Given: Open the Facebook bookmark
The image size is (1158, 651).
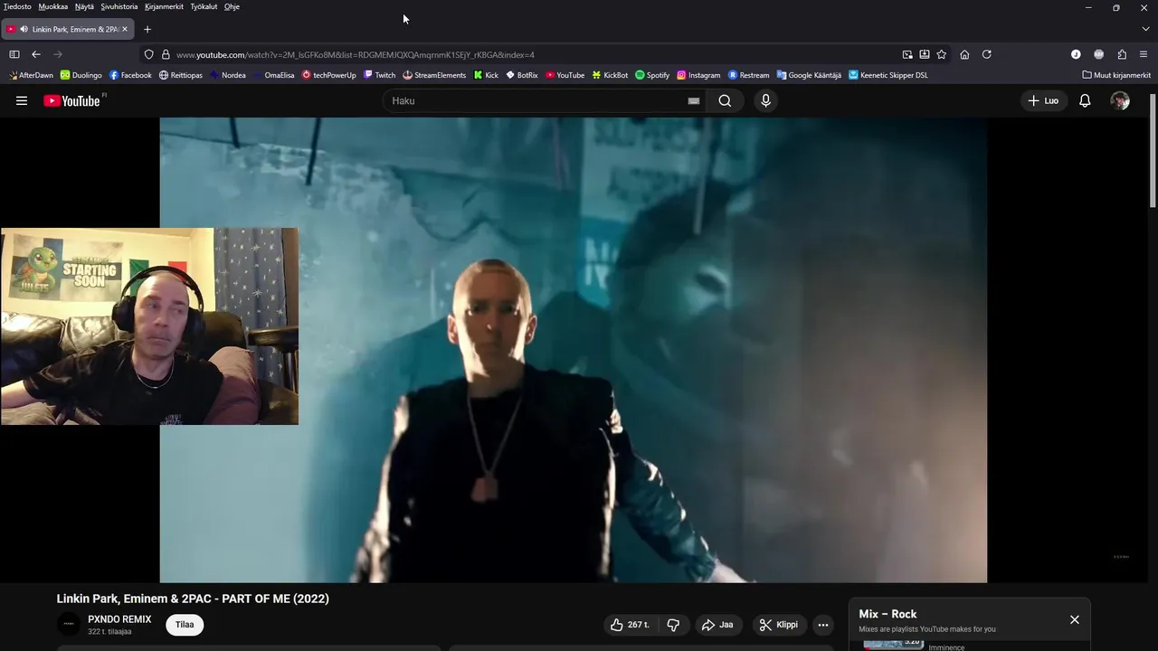Looking at the screenshot, I should click(x=130, y=75).
